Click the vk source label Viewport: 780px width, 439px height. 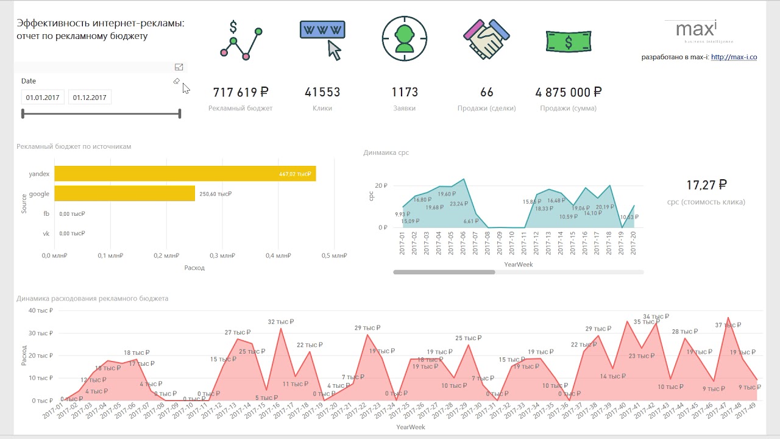click(x=46, y=234)
